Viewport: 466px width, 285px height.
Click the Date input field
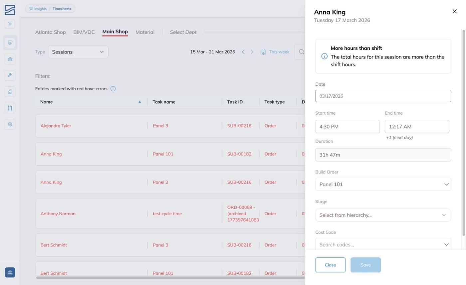click(383, 96)
